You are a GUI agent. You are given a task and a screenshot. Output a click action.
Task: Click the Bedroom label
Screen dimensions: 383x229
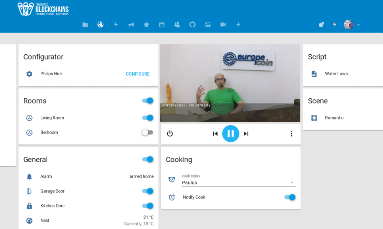tap(49, 132)
